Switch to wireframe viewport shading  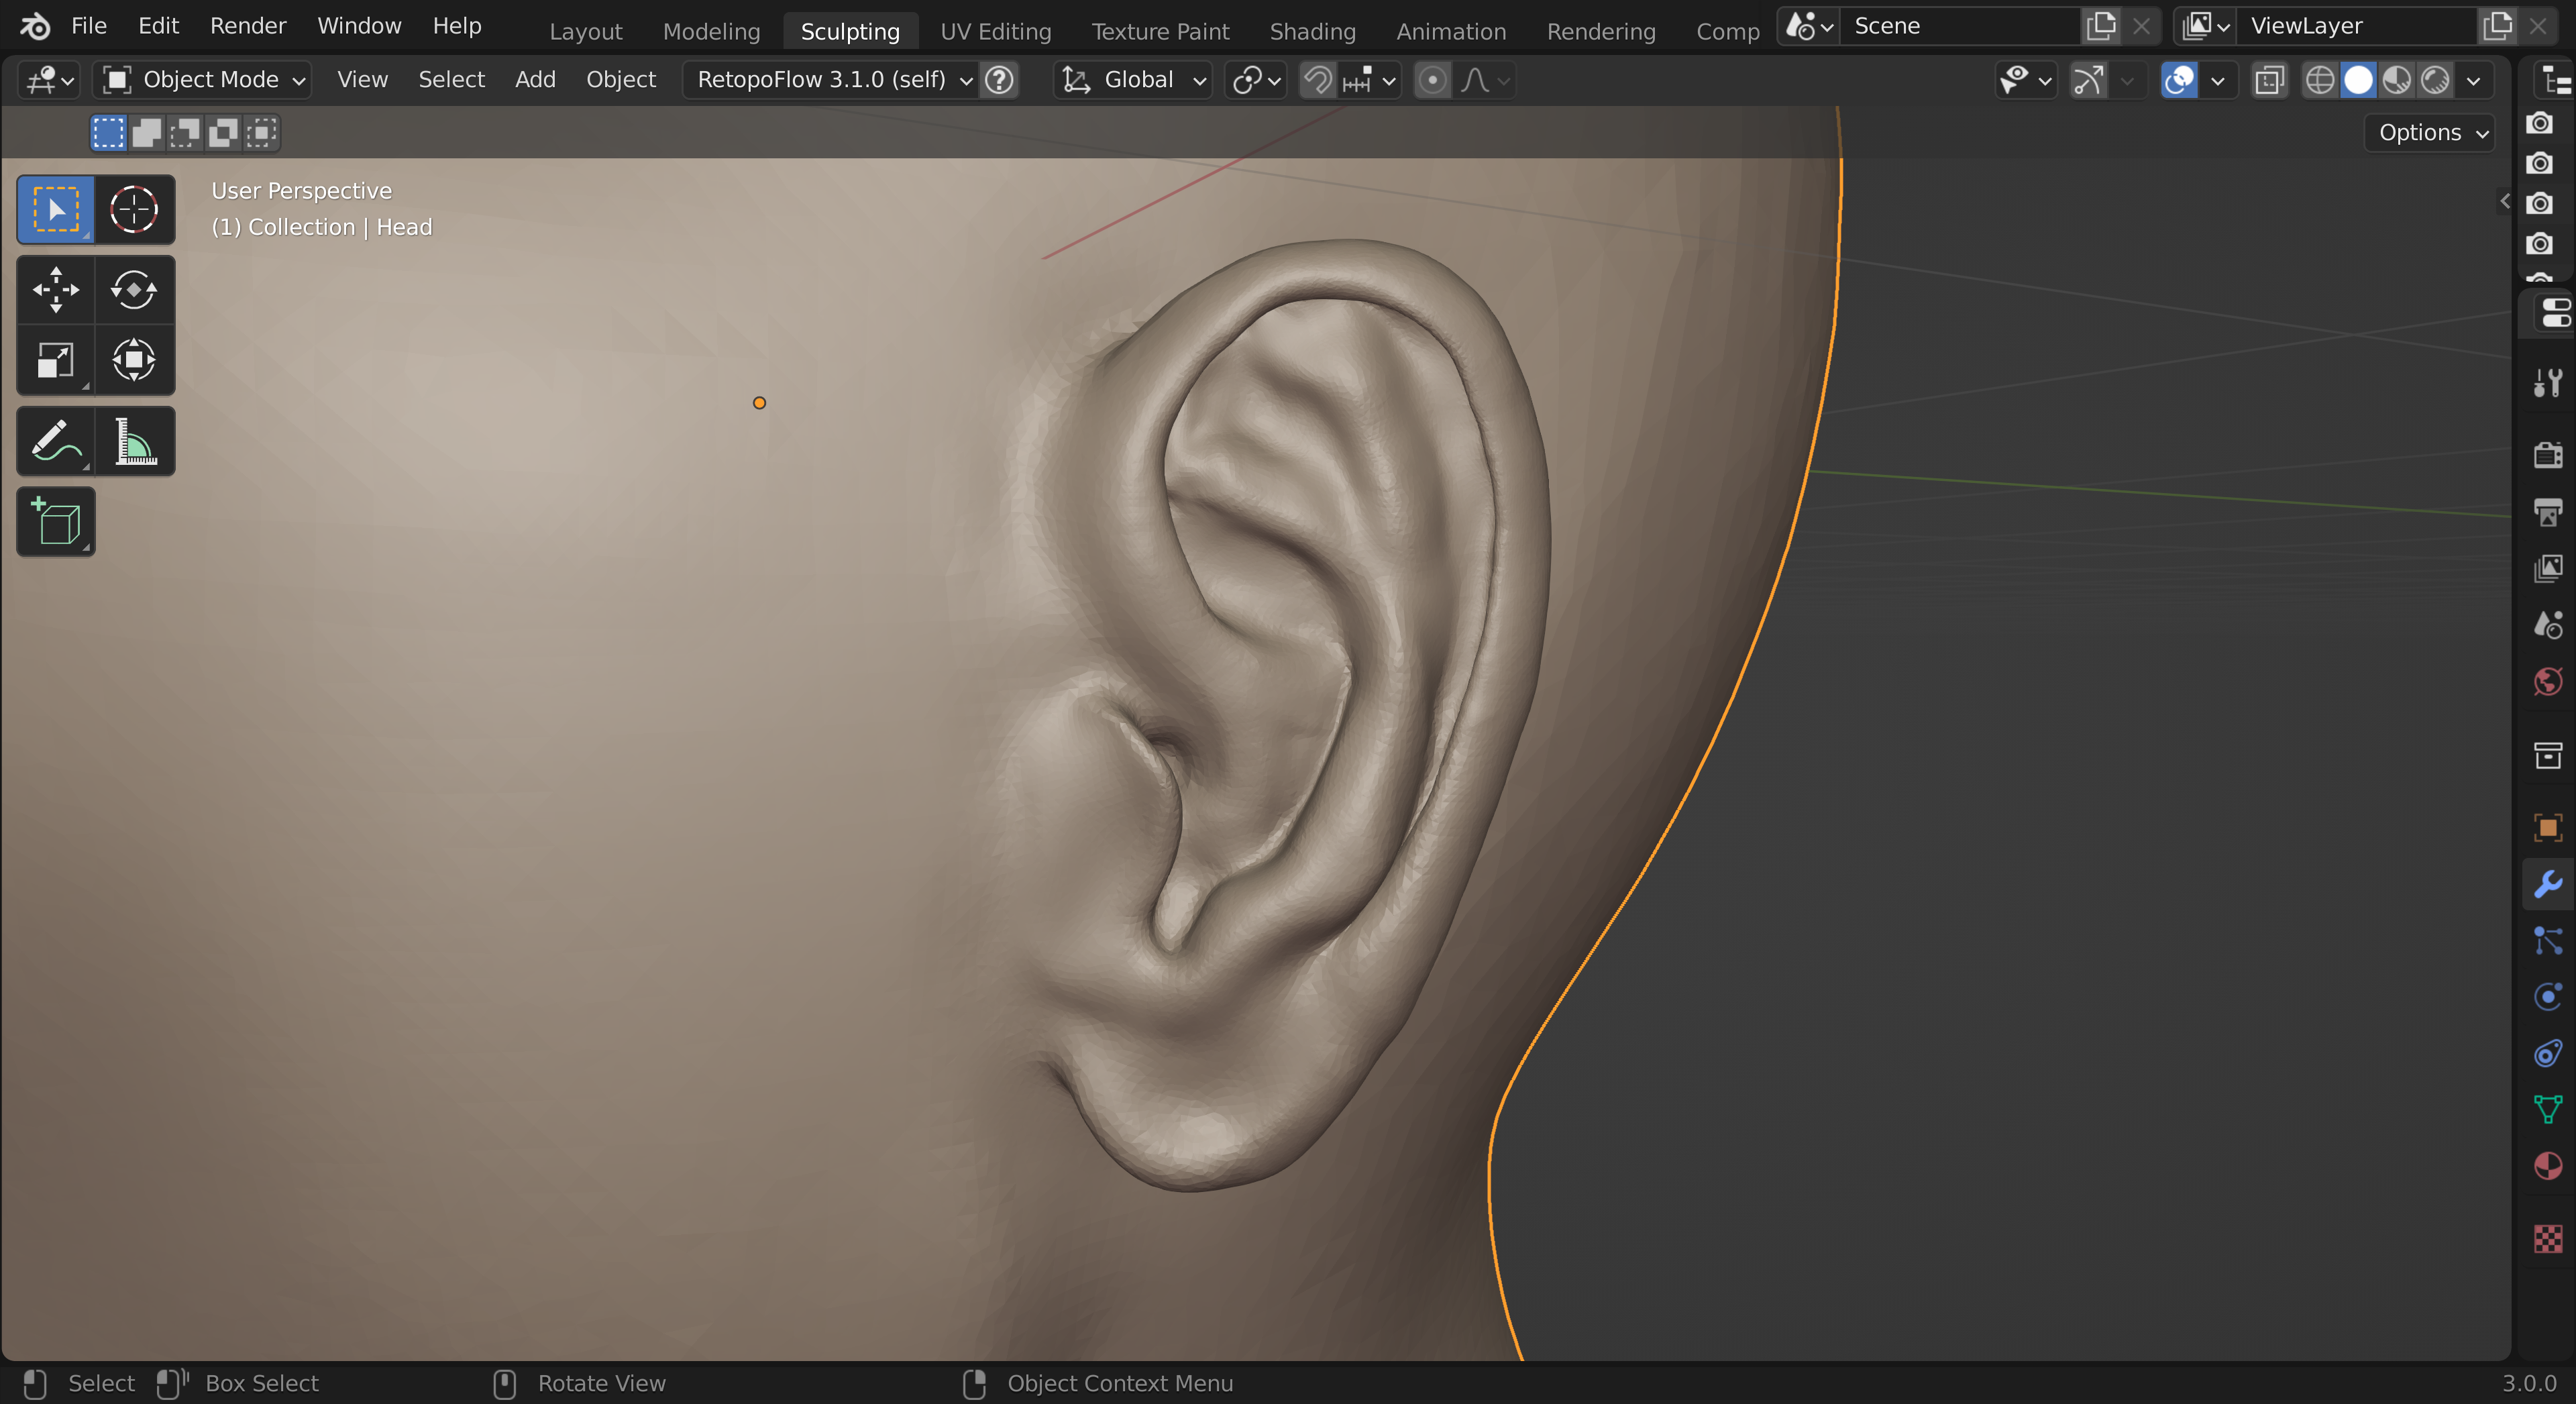(2319, 80)
